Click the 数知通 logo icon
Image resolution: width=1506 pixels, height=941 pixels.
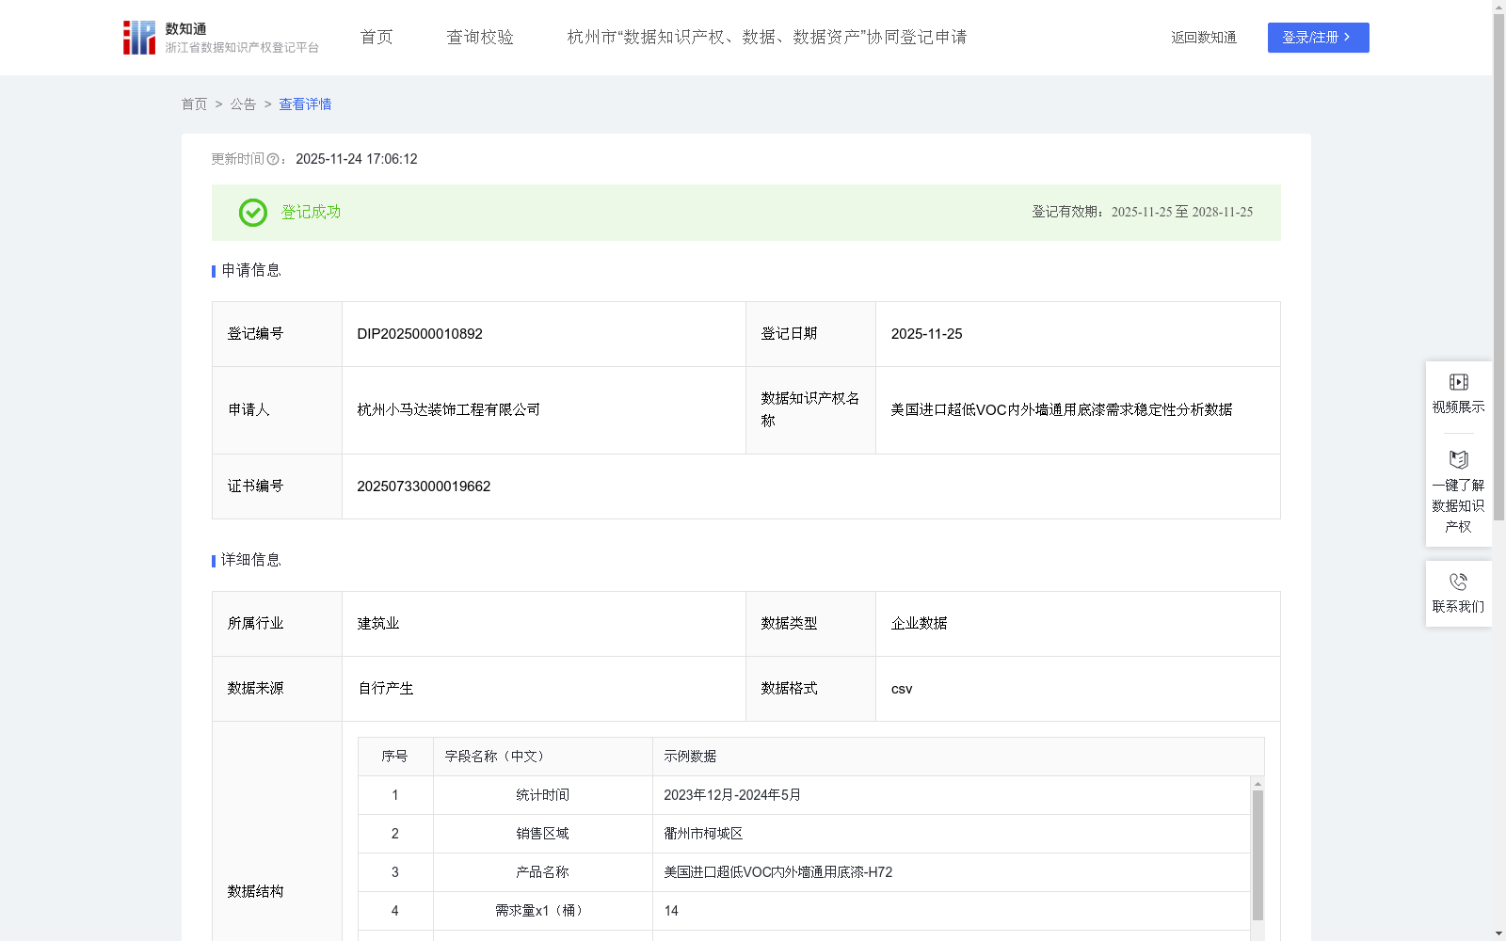139,38
